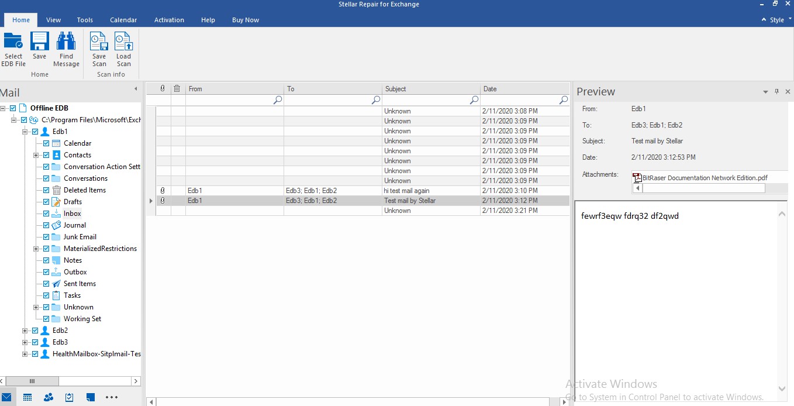Screen dimensions: 794x406
Task: Toggle the Junk Email folder checkbox
Action: coord(46,237)
